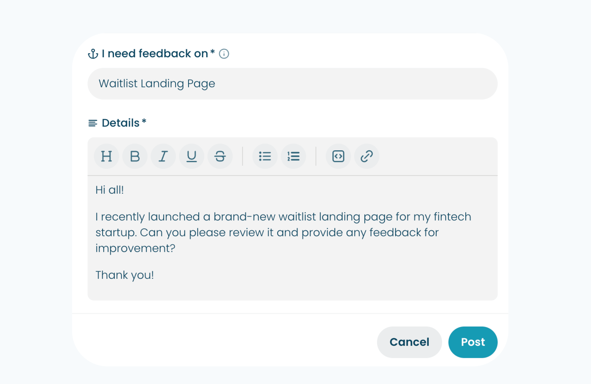Click the anchor icon by feedback label
Screen dimensions: 591x384
[93, 54]
